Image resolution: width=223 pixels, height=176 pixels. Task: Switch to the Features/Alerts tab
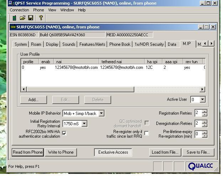pos(92,44)
